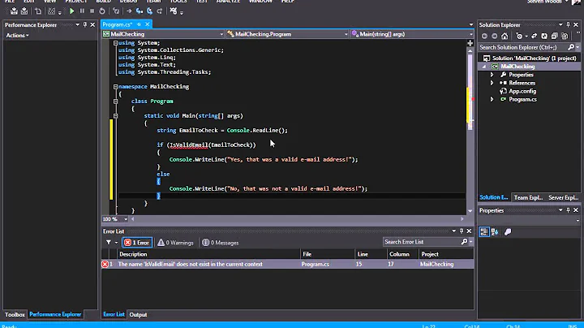584x328 pixels.
Task: Click the Step Over toolbar icon
Action: pos(150,11)
